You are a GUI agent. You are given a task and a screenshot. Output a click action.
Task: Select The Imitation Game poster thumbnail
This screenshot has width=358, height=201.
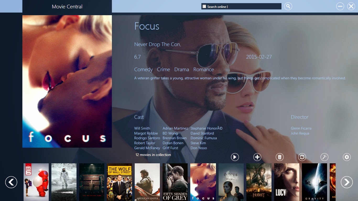pyautogui.click(x=92, y=182)
